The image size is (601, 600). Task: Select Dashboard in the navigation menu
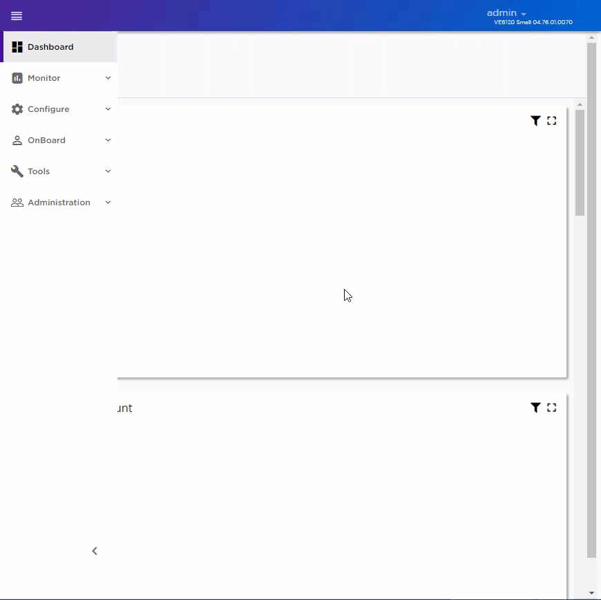50,47
